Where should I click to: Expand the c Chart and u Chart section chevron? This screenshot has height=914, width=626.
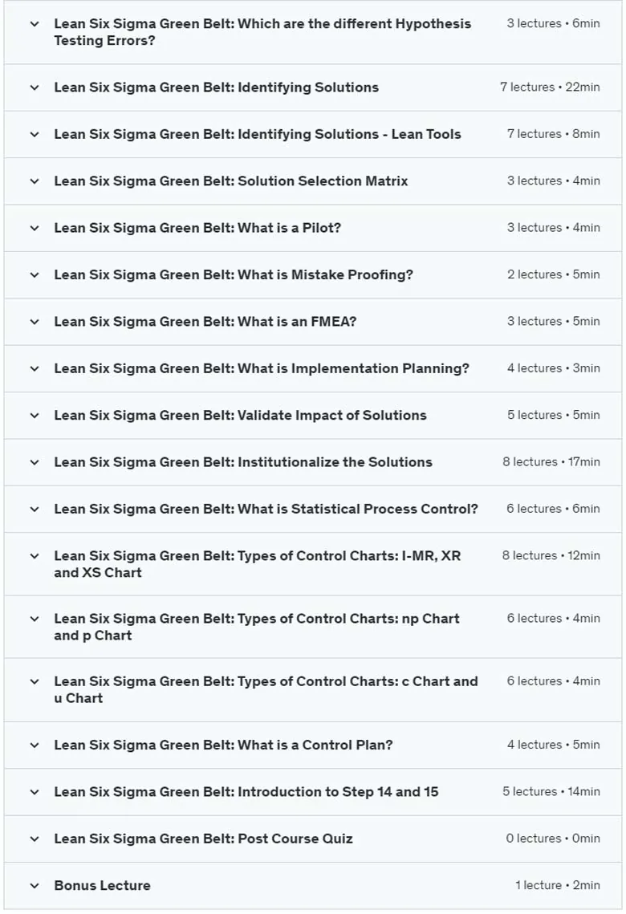tap(35, 681)
